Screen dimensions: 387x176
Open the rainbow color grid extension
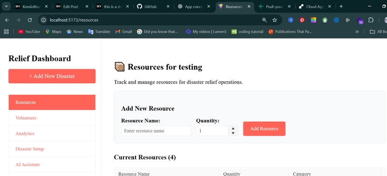pos(313,20)
